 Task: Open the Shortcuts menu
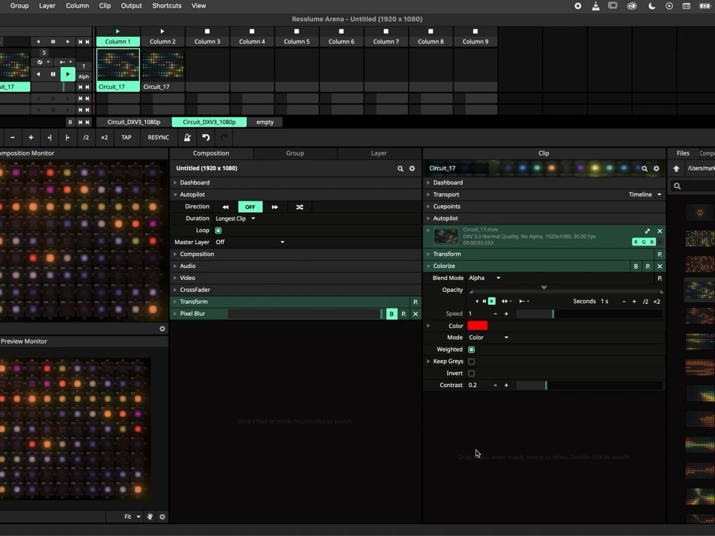pos(166,6)
